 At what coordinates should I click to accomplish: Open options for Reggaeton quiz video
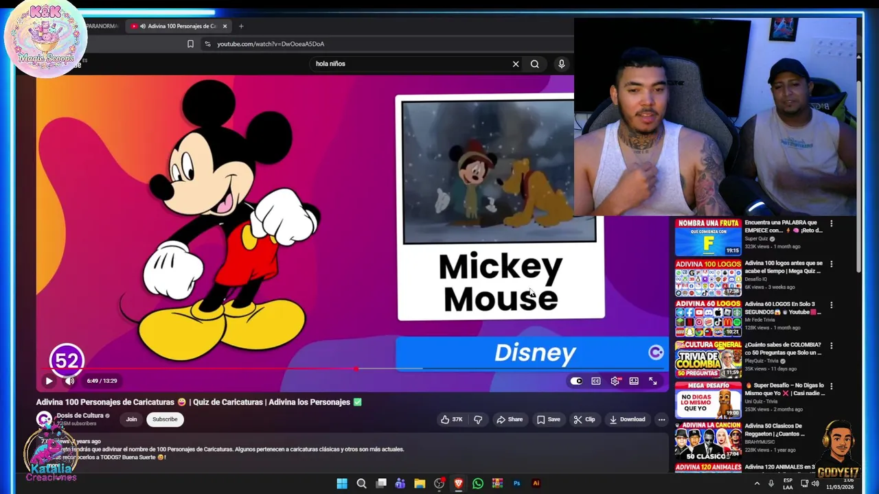point(832,427)
